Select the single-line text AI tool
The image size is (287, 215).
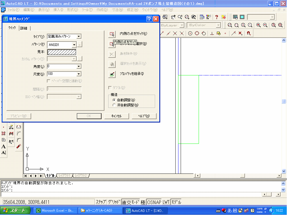pyautogui.click(x=3, y=153)
